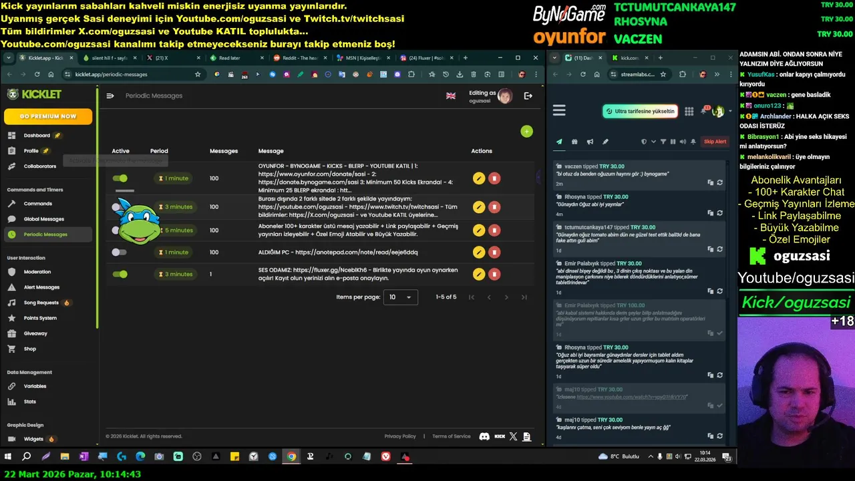The width and height of the screenshot is (855, 481).
Task: Open Kicklet's X profile in the footer
Action: [513, 436]
